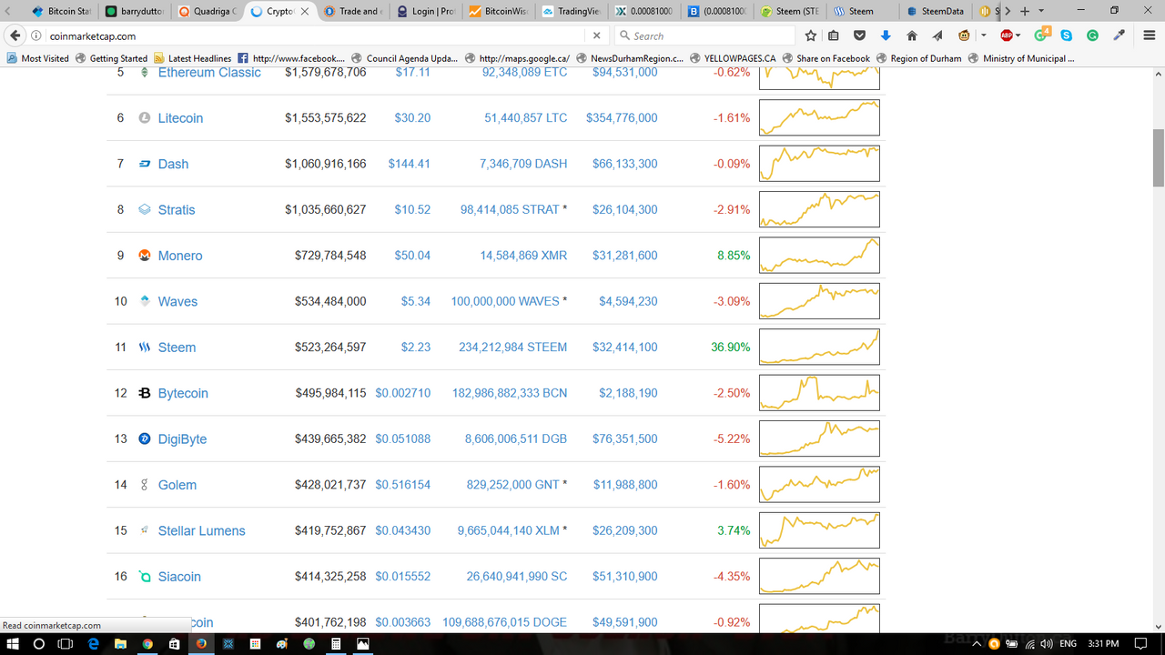The width and height of the screenshot is (1165, 655).
Task: Click the Greasemonkey monkey icon
Action: 964,35
